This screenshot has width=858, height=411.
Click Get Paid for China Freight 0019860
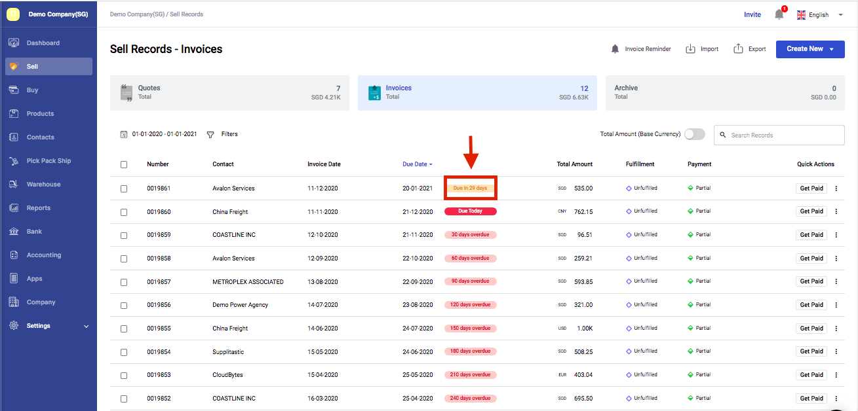[811, 211]
